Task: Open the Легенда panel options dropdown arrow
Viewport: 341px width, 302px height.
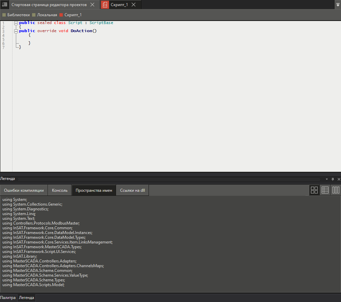Action: pyautogui.click(x=326, y=179)
